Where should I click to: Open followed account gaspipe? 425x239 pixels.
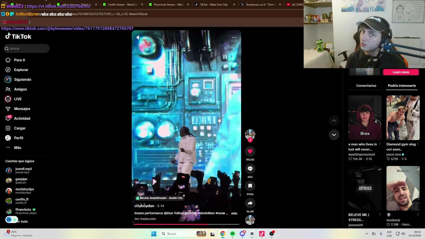[x=21, y=181]
